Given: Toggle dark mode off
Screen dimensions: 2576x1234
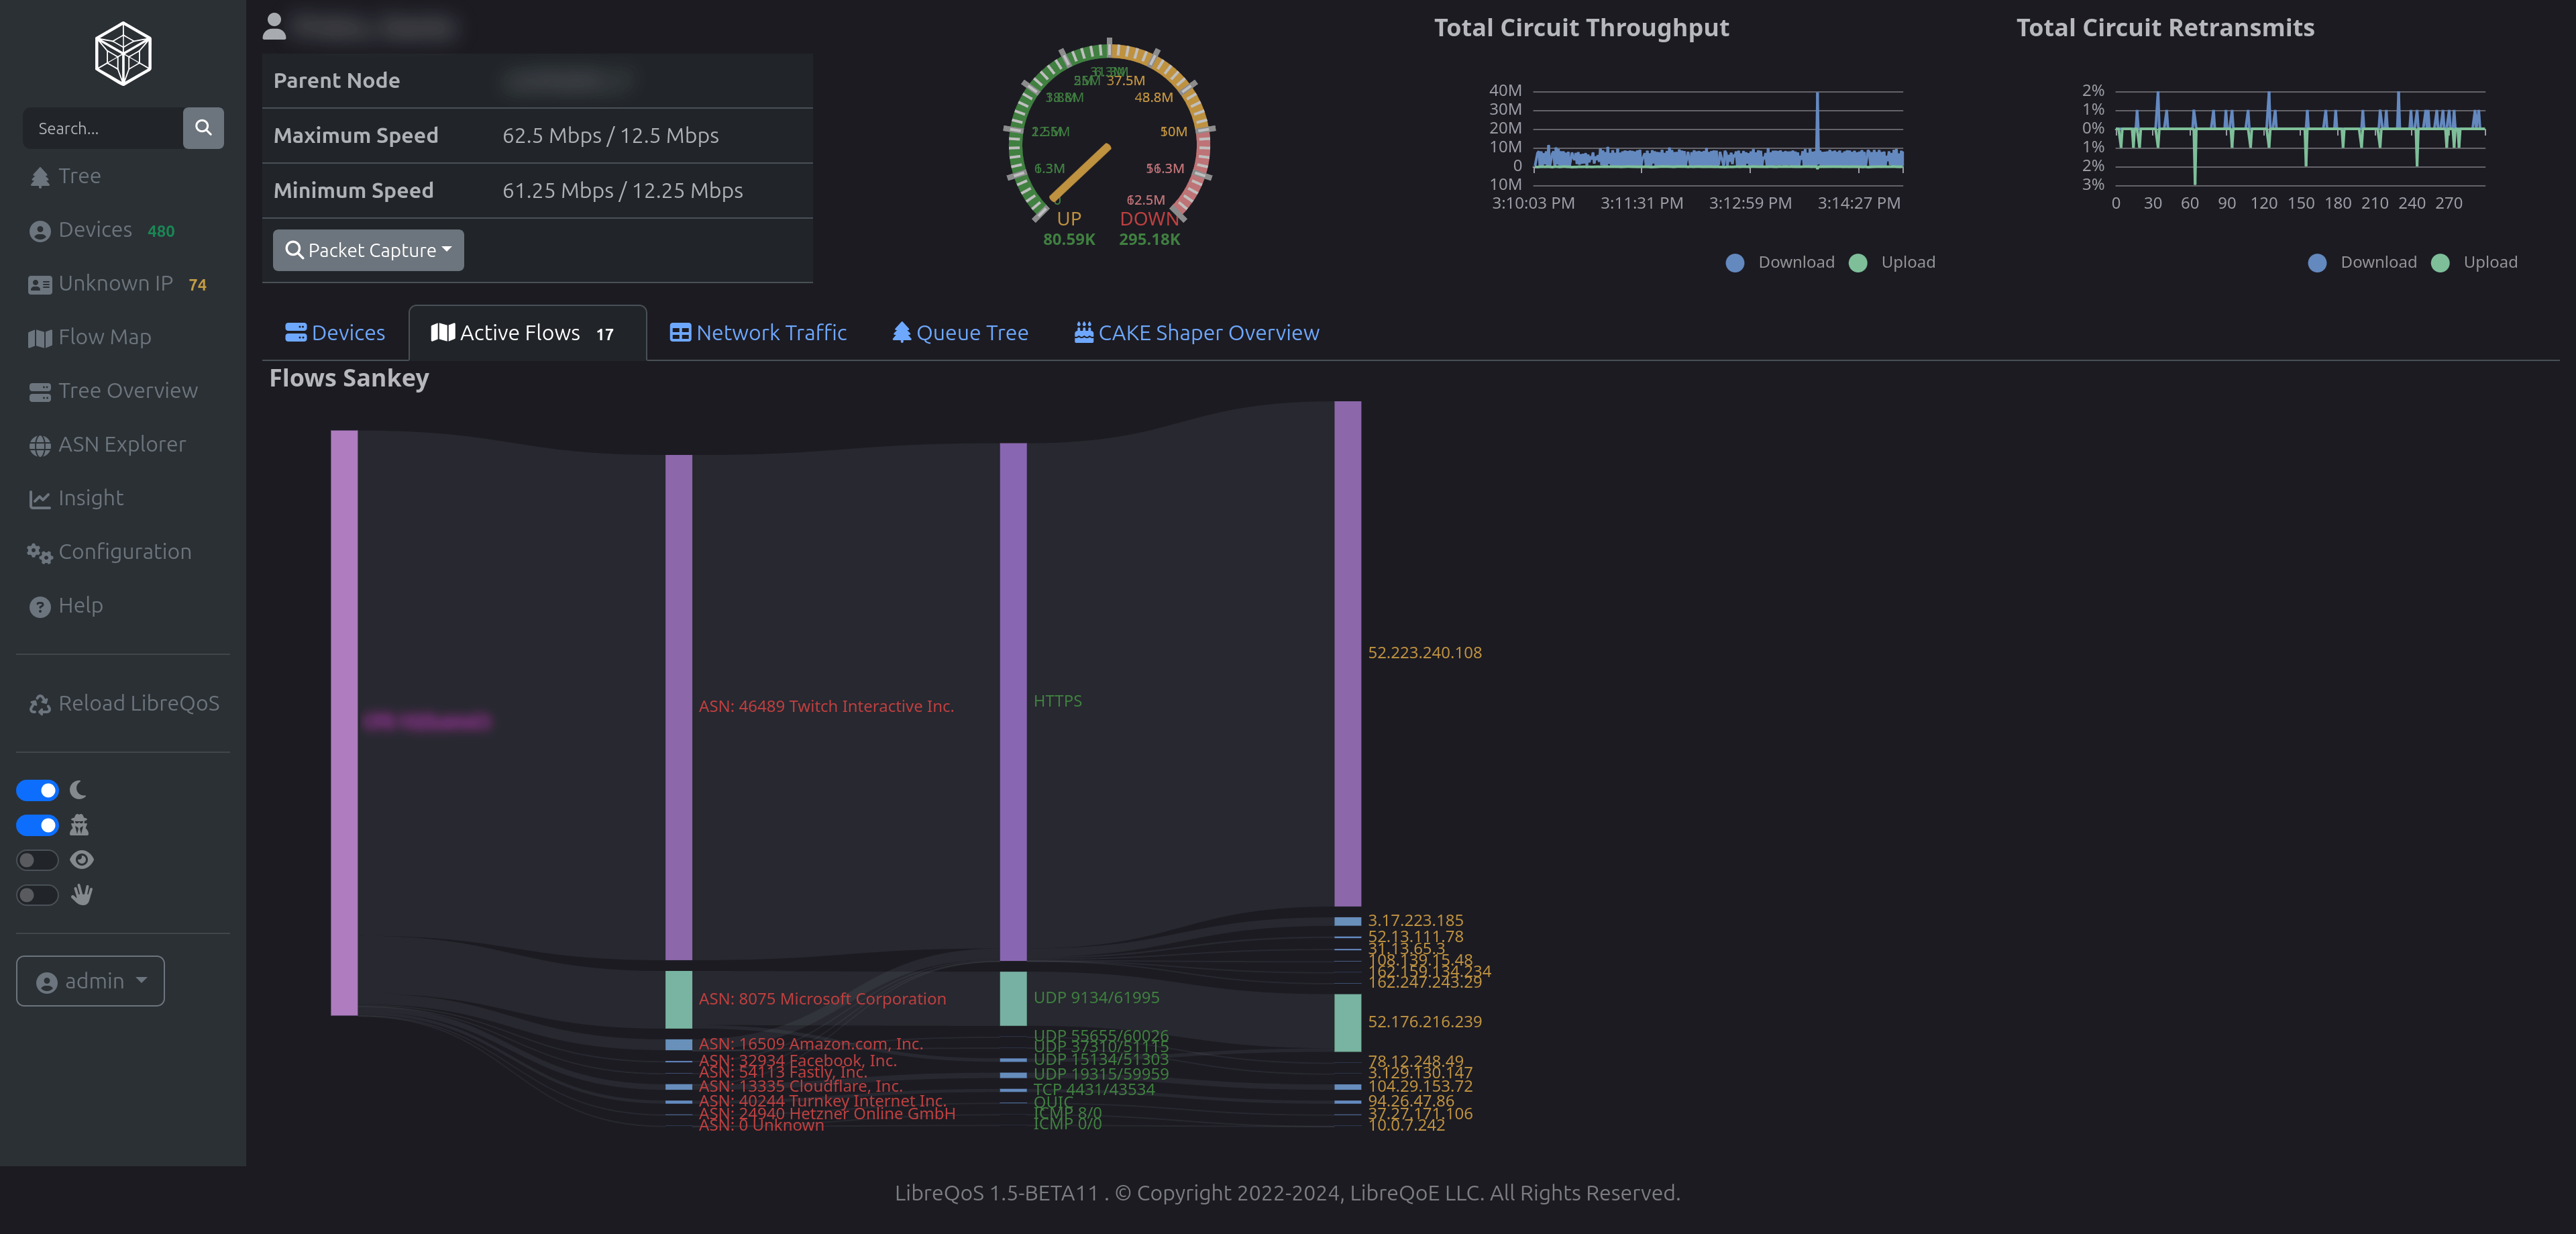Looking at the screenshot, I should click(x=37, y=790).
